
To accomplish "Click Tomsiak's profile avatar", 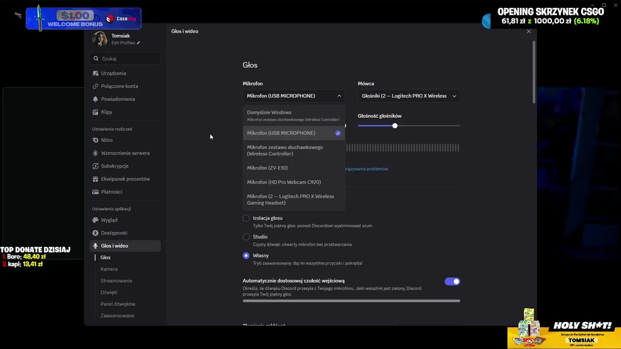I will pos(100,39).
